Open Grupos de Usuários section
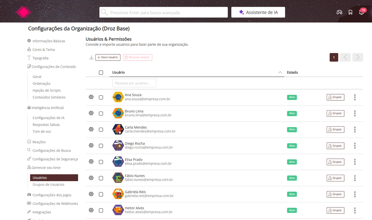This screenshot has width=372, height=220. 48,185
